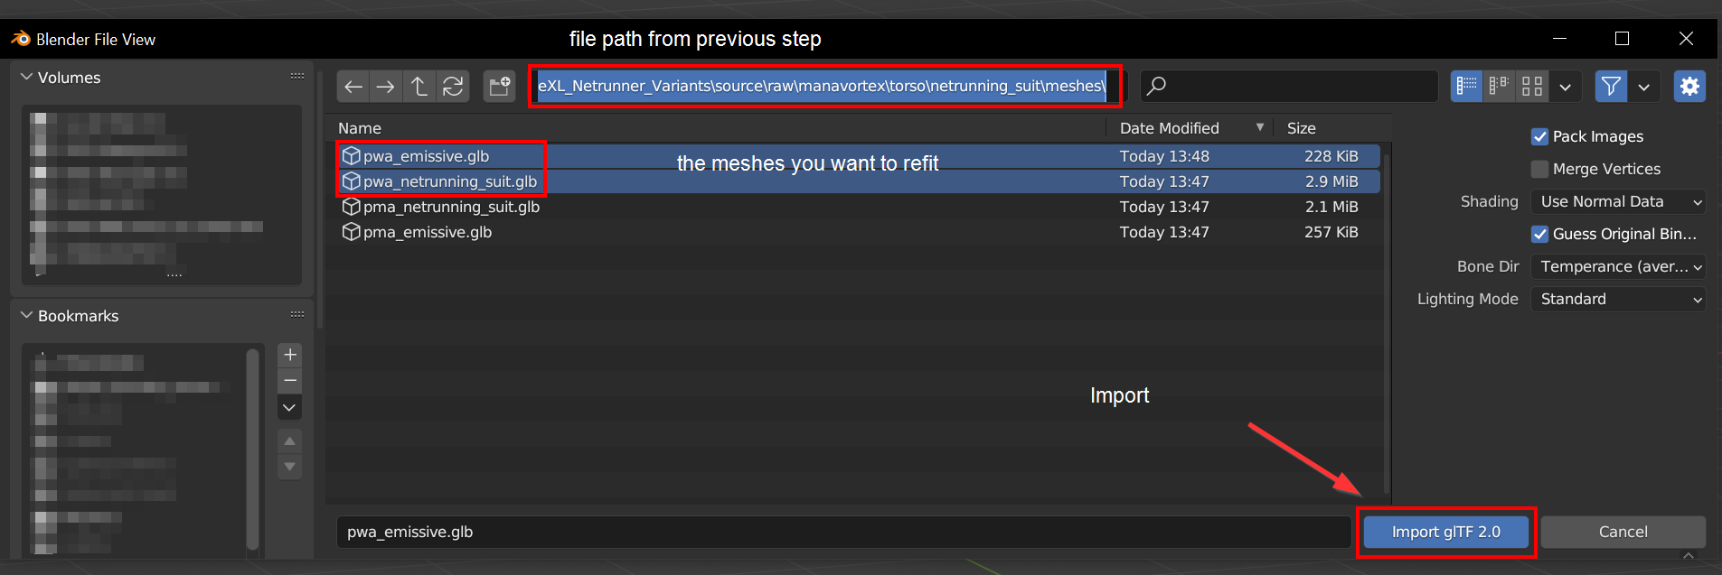Viewport: 1722px width, 575px height.
Task: Select the pma_netrunning_suit.glb file
Action: (451, 207)
